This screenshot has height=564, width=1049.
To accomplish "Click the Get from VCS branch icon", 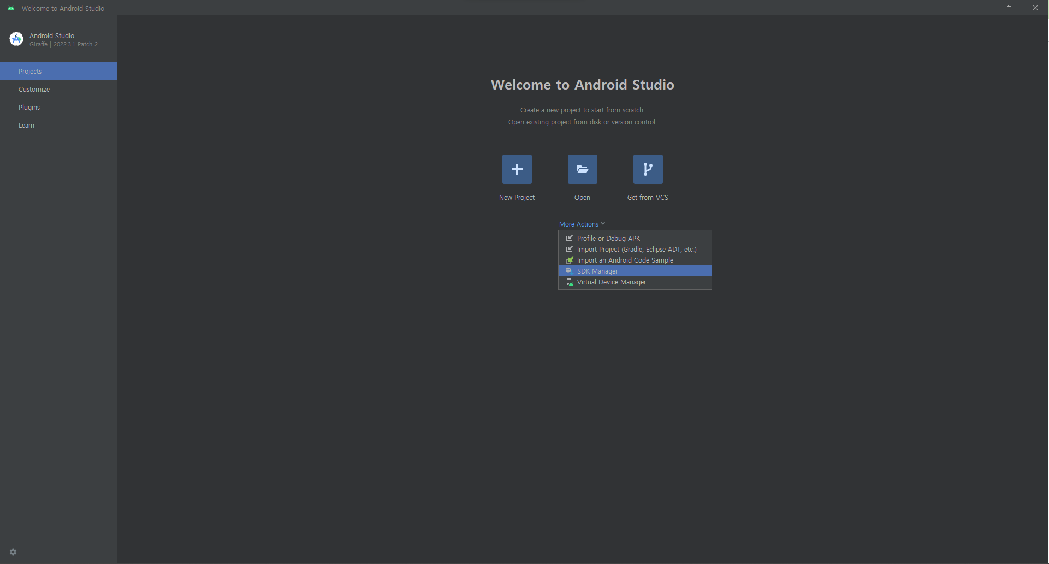I will click(x=648, y=169).
